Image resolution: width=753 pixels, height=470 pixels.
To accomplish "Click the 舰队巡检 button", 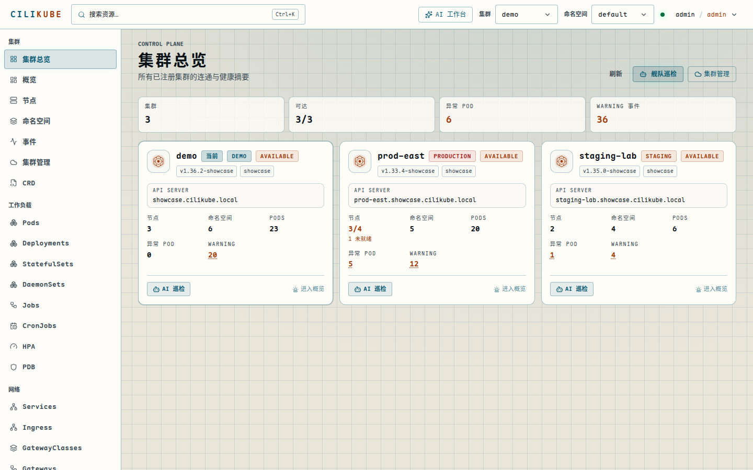I will [x=658, y=74].
